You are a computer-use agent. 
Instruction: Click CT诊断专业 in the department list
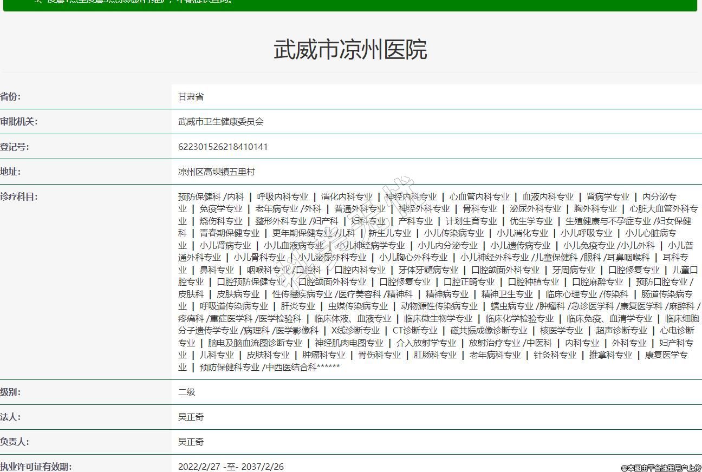[414, 330]
